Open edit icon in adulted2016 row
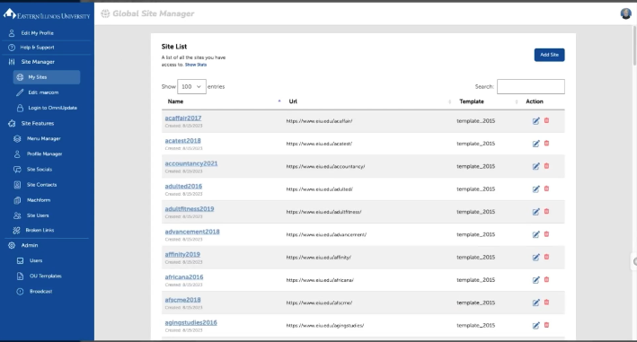 (x=535, y=189)
